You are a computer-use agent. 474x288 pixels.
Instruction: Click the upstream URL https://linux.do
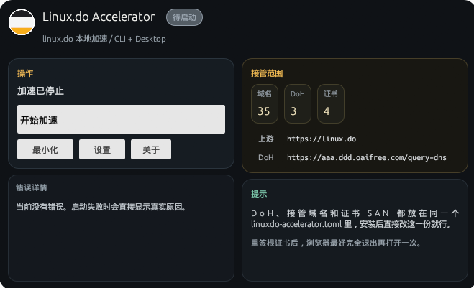[322, 139]
